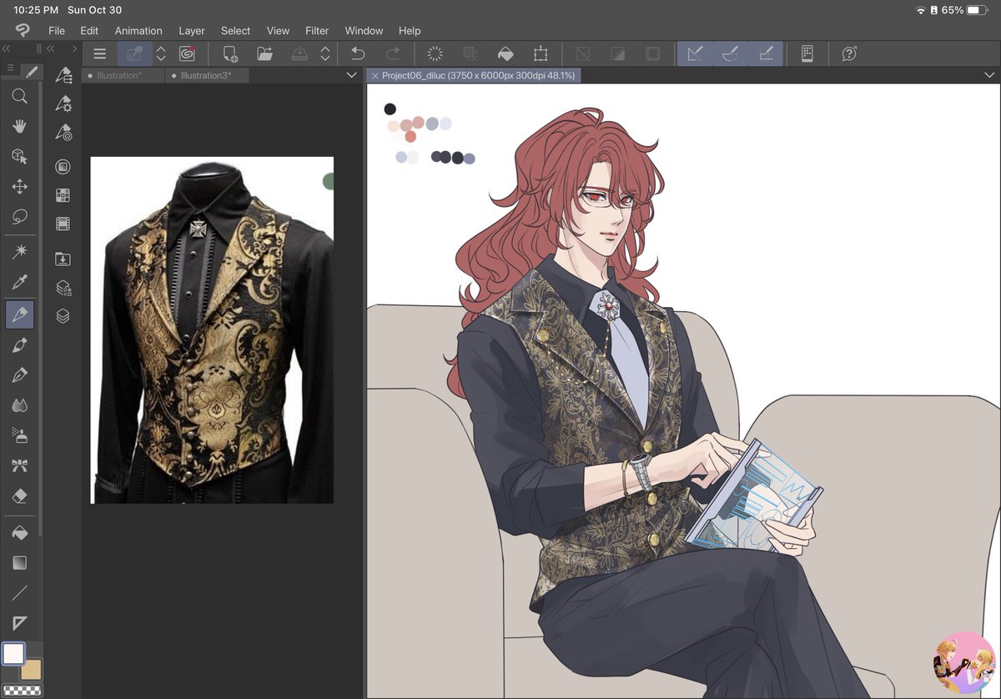The image size is (1001, 699).
Task: Select the Airbrush spray tool
Action: (19, 435)
